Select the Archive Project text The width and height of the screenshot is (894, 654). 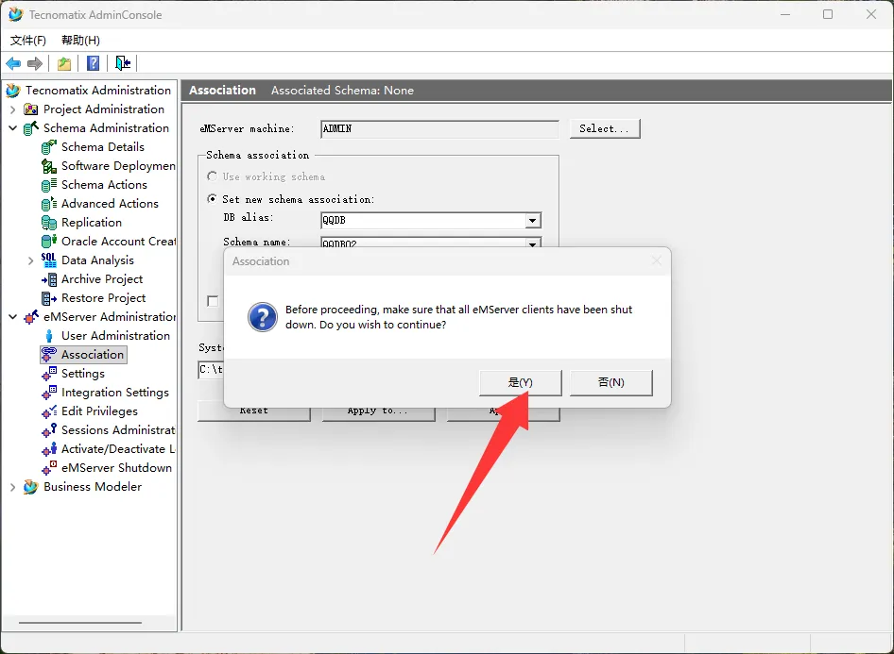(x=102, y=279)
